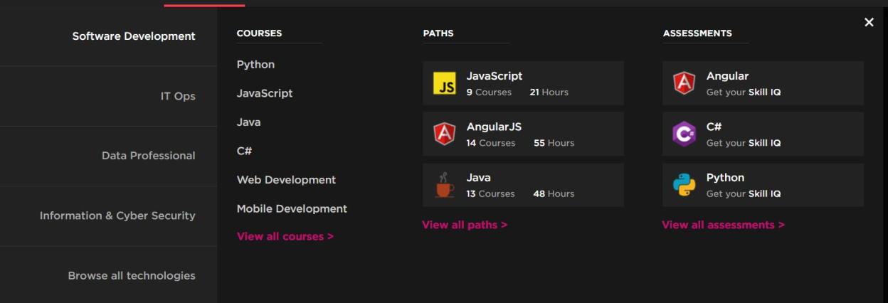The image size is (888, 303).
Task: Click the Angular assessment shield icon
Action: click(684, 83)
